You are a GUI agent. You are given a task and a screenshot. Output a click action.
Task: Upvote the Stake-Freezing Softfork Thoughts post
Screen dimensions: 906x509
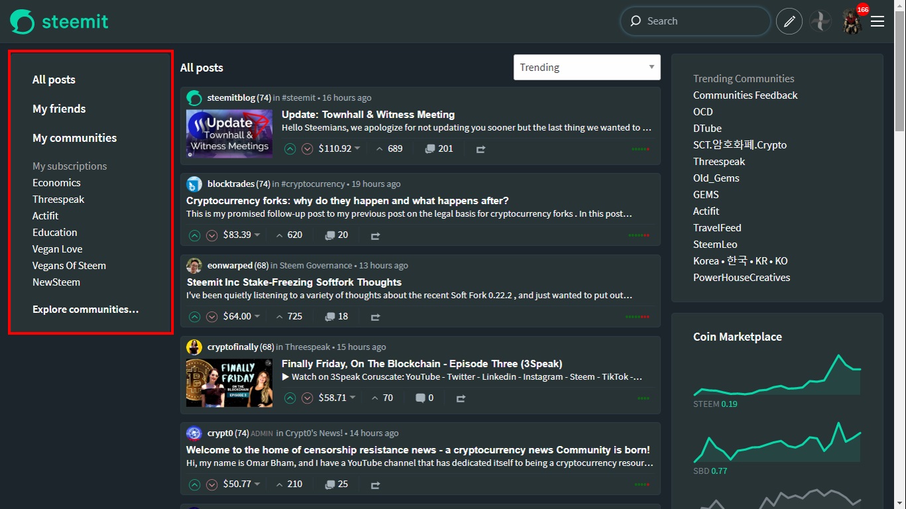194,317
